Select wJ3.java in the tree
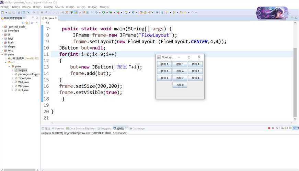Screen dimensions: 299x171 tap(23, 90)
